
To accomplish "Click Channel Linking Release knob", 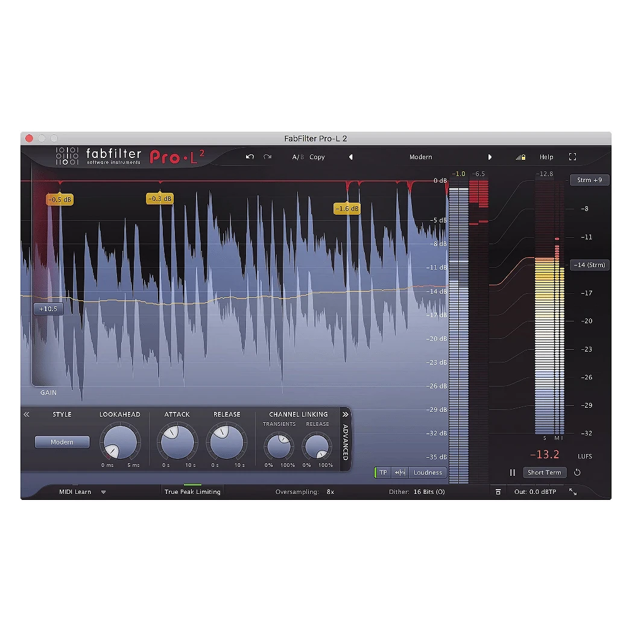I will [317, 446].
